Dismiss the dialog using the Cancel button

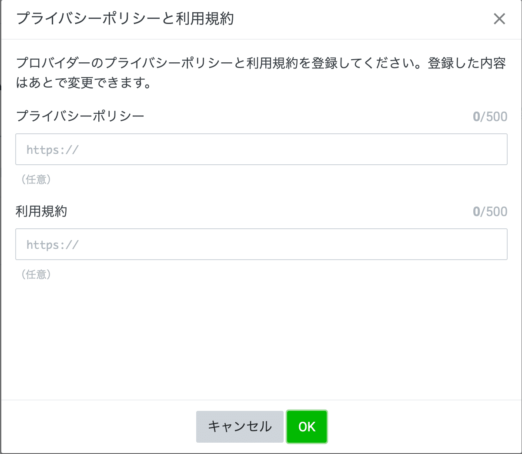tap(240, 427)
